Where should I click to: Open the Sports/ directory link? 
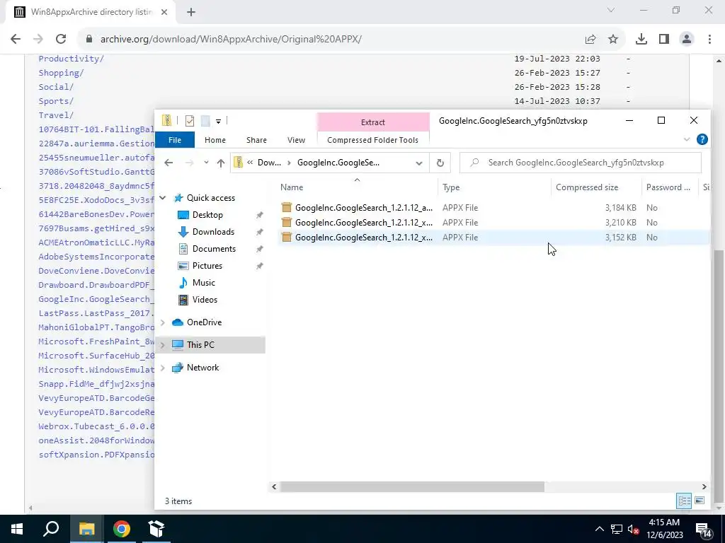pyautogui.click(x=56, y=101)
